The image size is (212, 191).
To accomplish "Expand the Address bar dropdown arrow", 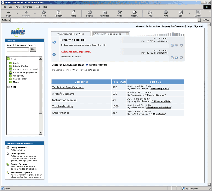I will coord(199,20).
